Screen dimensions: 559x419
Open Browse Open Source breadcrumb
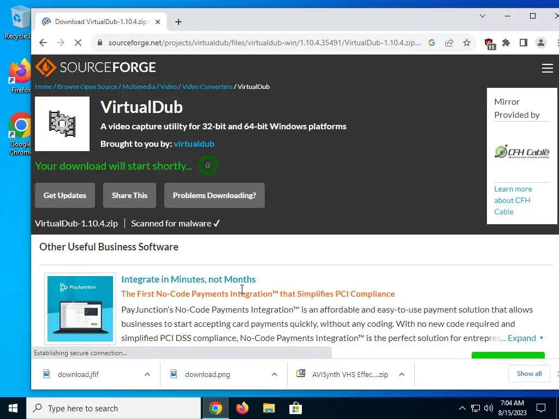click(x=87, y=87)
